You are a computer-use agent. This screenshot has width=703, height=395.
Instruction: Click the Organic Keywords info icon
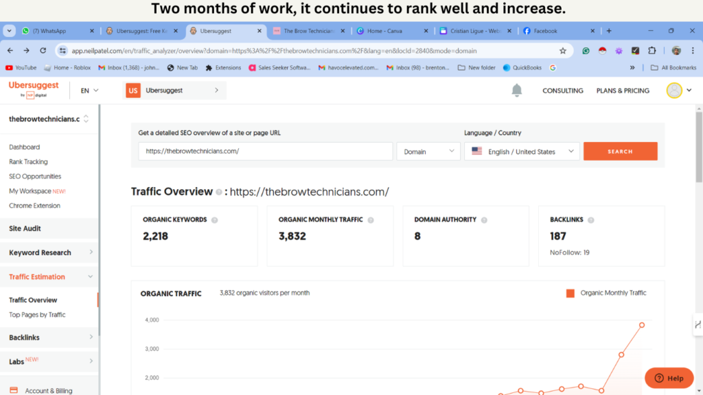[214, 220]
